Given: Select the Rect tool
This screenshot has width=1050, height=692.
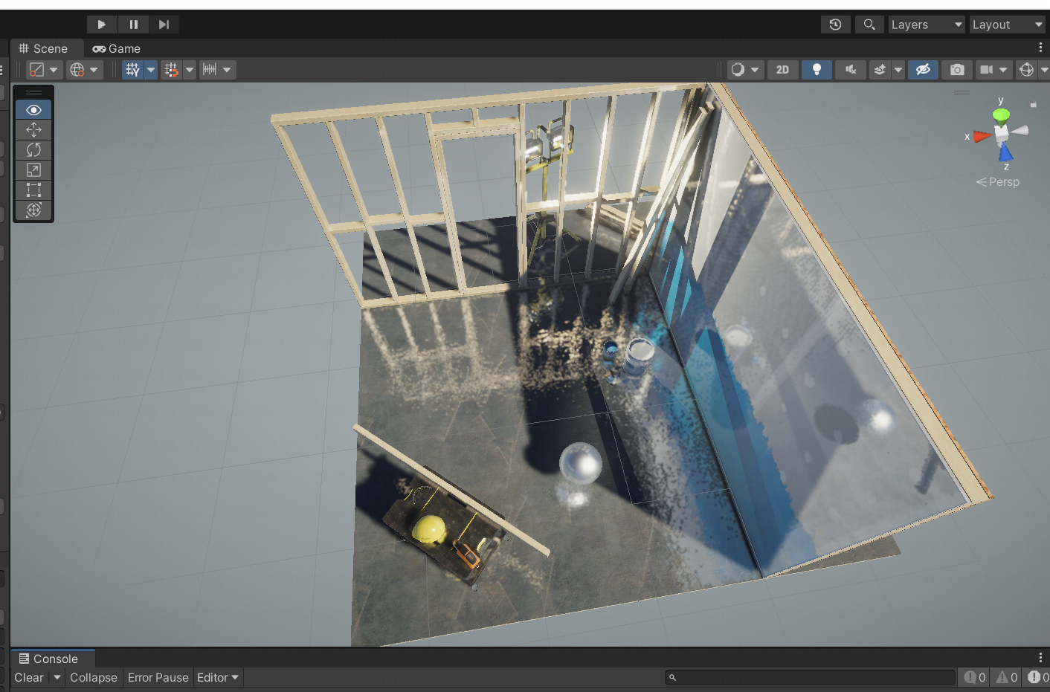Looking at the screenshot, I should click(x=33, y=190).
